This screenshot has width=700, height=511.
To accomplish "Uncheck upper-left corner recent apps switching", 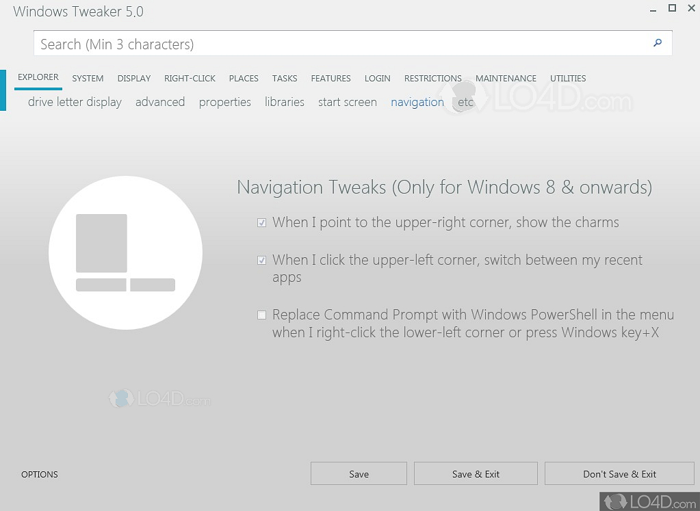I will click(261, 260).
